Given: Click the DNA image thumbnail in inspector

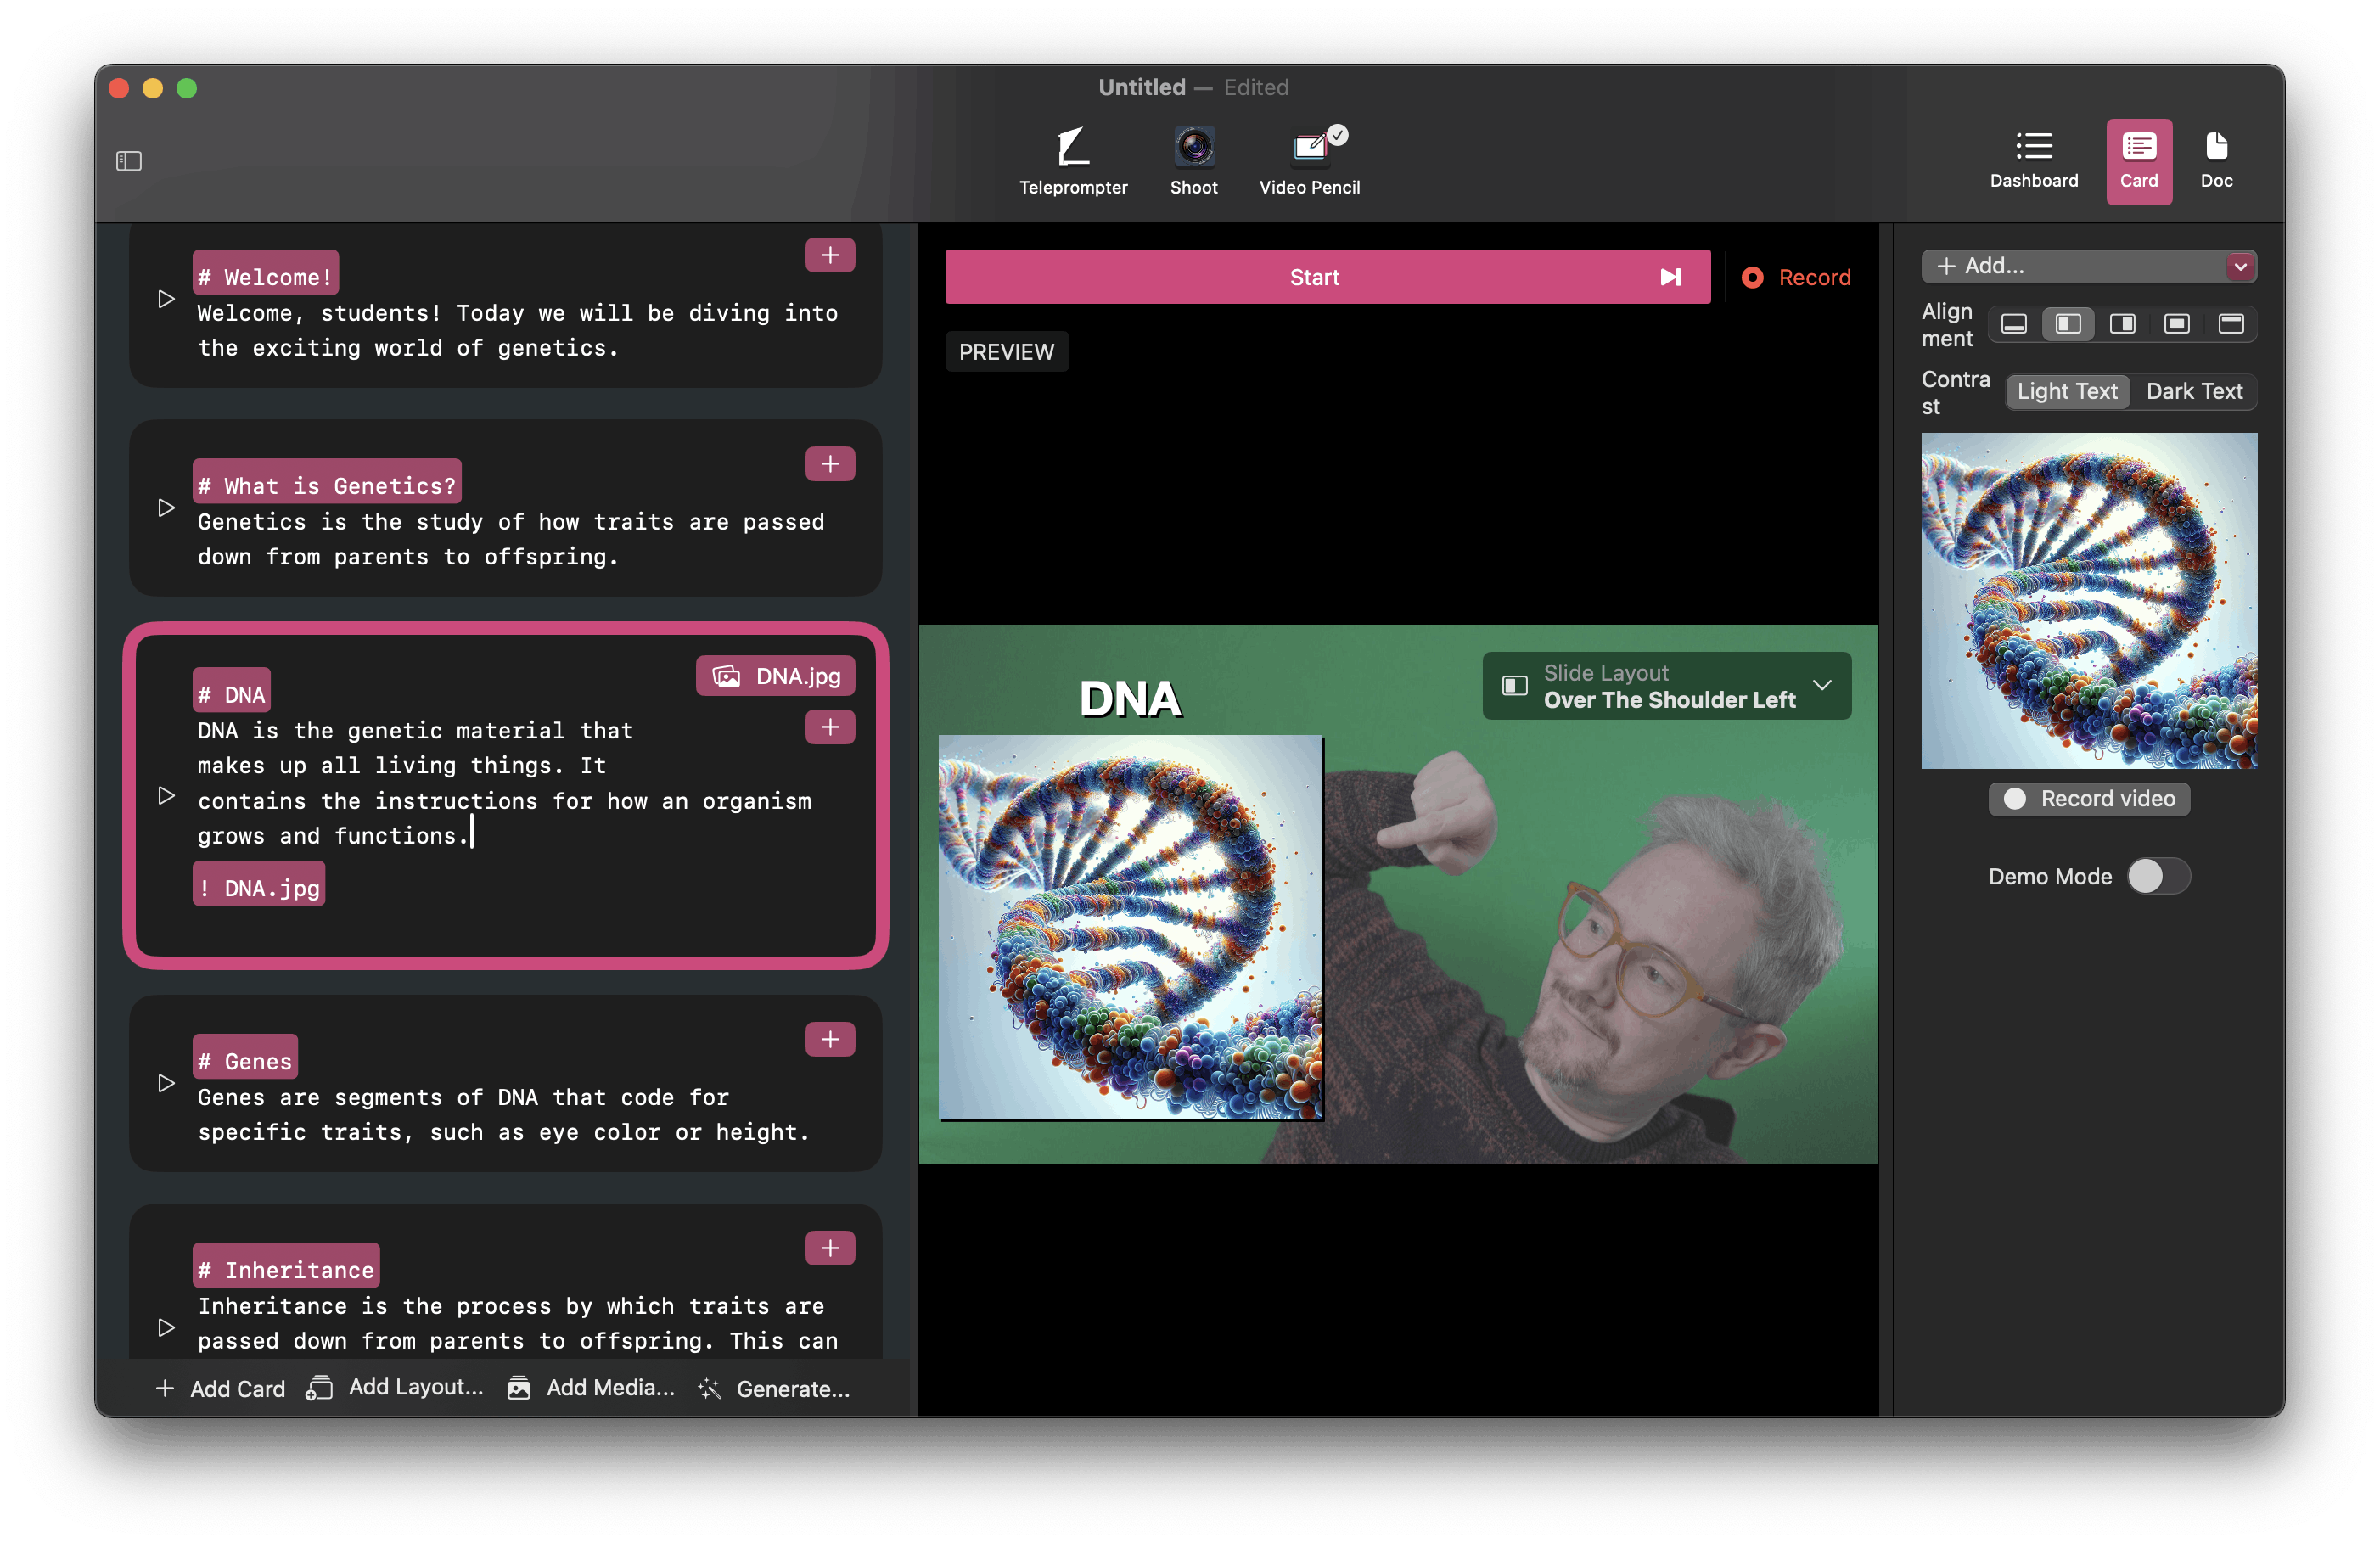Looking at the screenshot, I should (x=2088, y=601).
